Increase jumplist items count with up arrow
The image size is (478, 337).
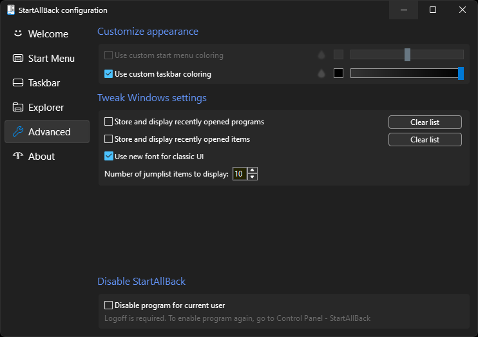252,171
